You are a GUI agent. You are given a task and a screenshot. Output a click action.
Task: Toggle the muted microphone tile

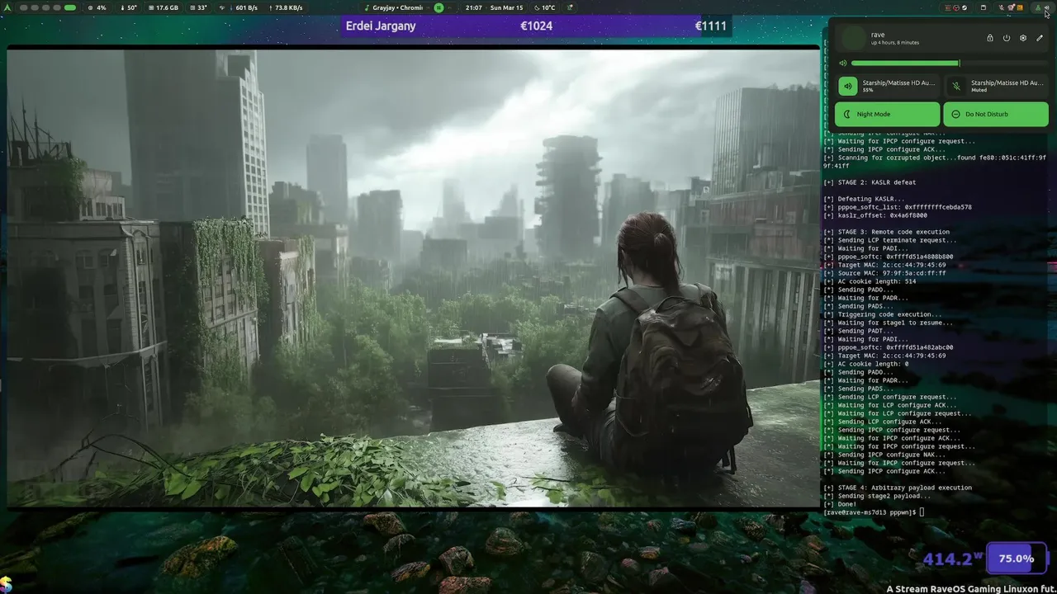[956, 86]
